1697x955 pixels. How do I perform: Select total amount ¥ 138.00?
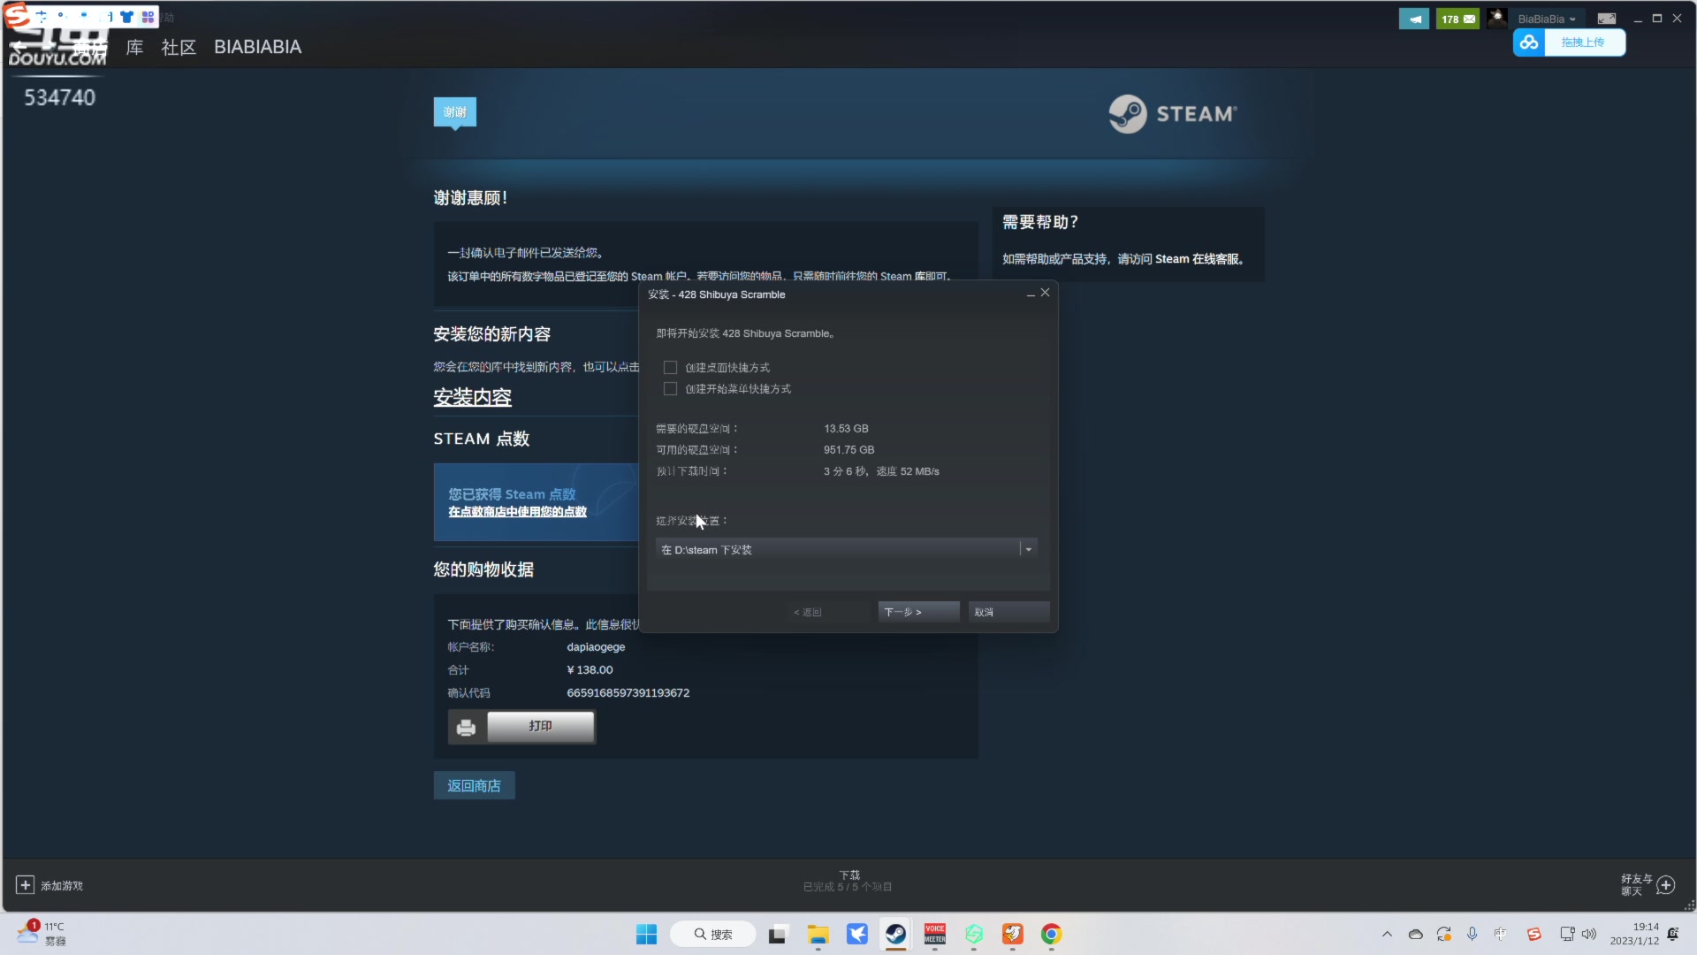590,670
